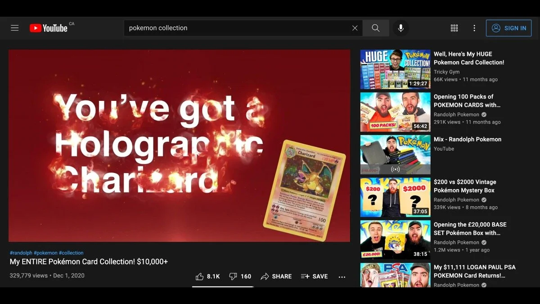Click the 37:05 duration badge
The height and width of the screenshot is (304, 540).
[x=420, y=212]
